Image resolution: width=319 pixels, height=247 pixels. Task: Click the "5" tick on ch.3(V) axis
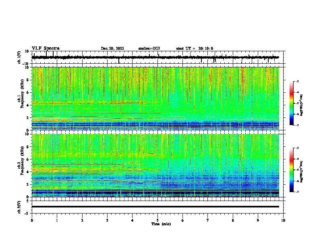(28, 201)
